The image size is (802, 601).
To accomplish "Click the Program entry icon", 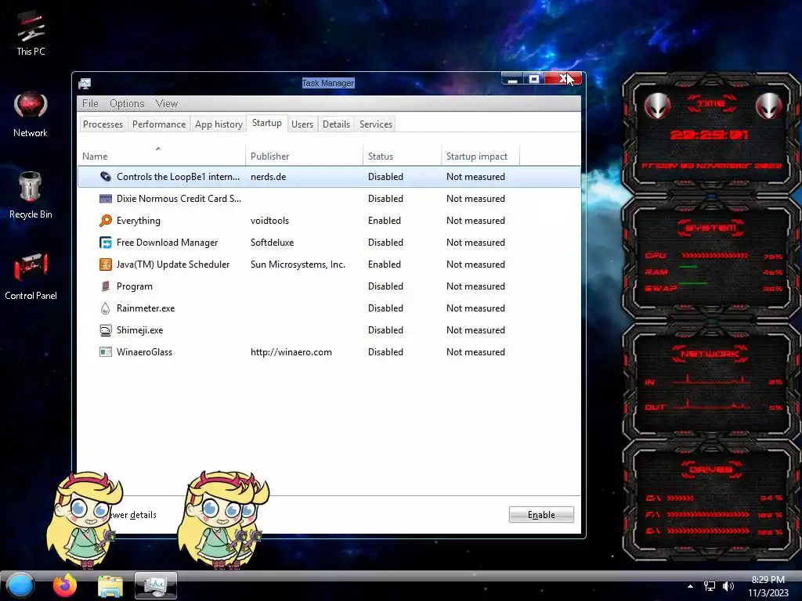I will click(x=106, y=286).
